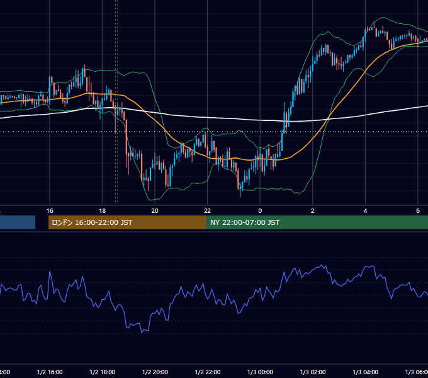The image size is (428, 378).
Task: Click the '1/3 04:00' date label
Action: (366, 372)
